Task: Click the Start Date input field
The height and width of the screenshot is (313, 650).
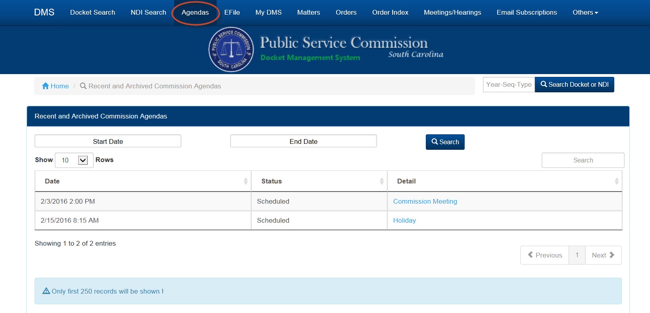Action: point(108,141)
